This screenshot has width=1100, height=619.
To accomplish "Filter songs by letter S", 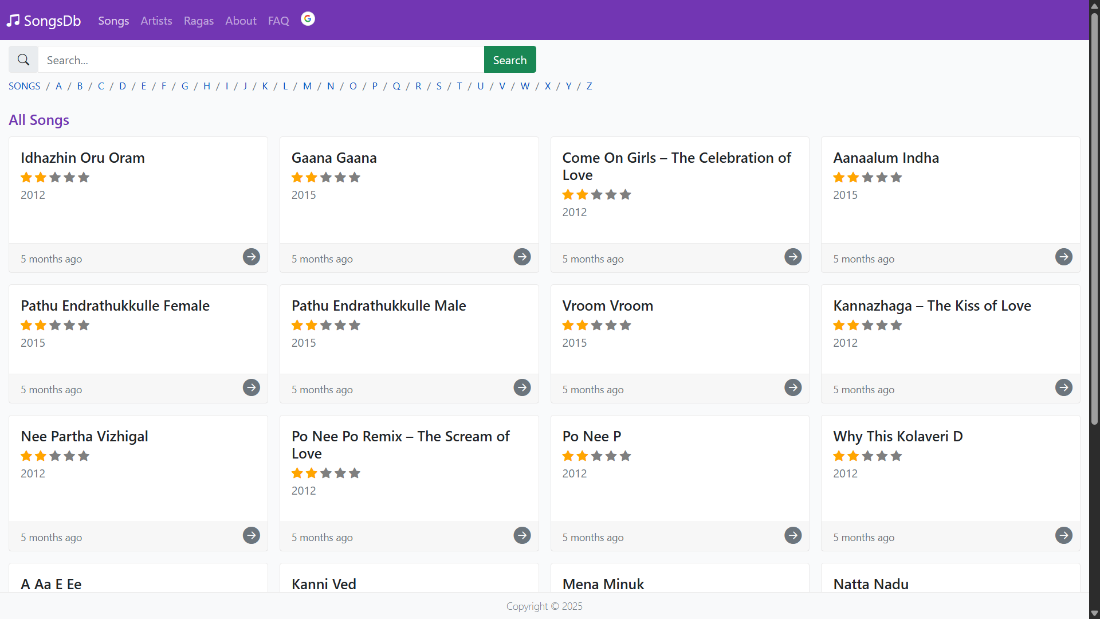I will (439, 86).
